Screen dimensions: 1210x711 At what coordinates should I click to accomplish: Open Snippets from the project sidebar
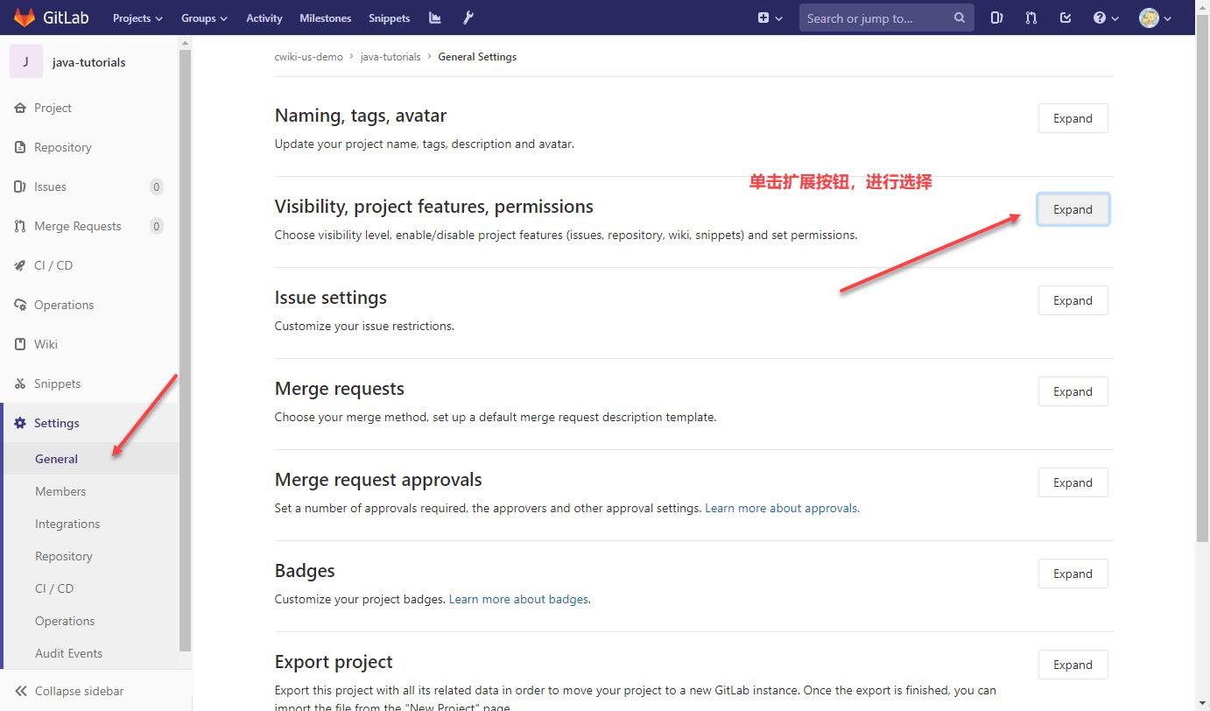coord(56,383)
